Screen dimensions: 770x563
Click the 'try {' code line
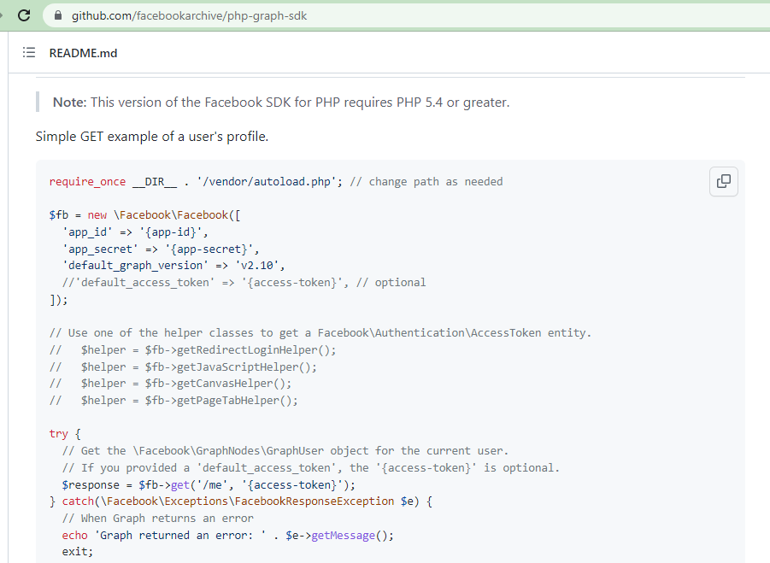65,434
